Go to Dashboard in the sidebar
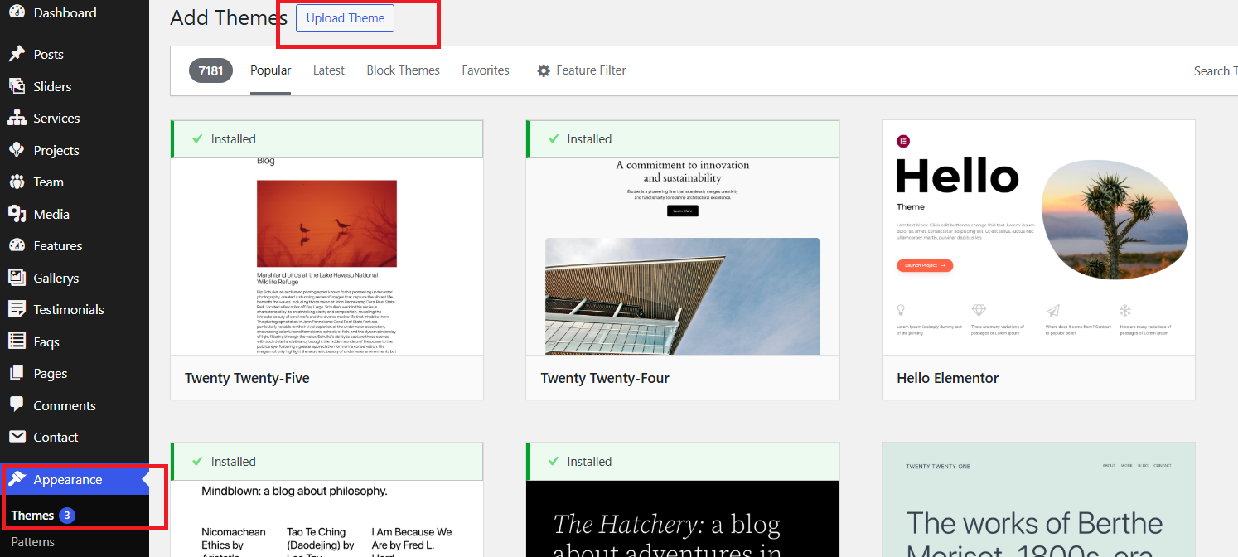The width and height of the screenshot is (1238, 557). [65, 12]
